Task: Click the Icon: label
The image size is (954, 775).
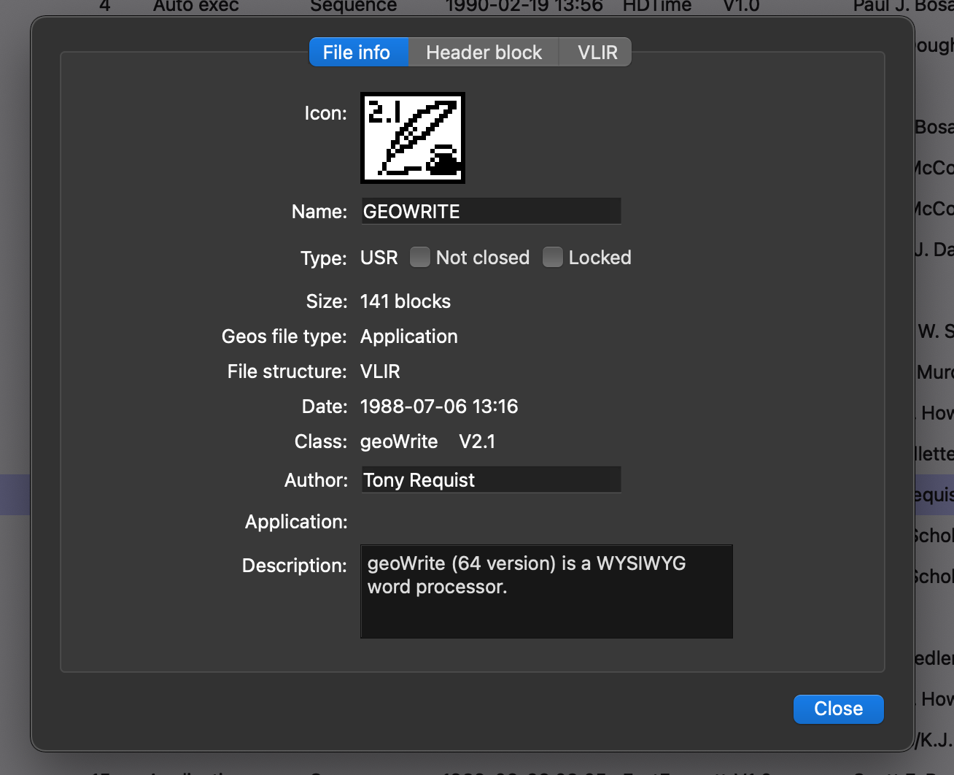Action: (x=325, y=113)
